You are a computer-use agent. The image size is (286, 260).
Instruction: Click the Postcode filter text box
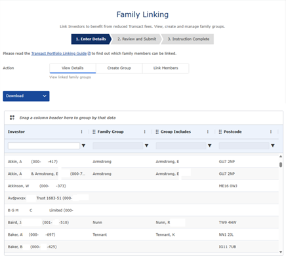(244, 145)
